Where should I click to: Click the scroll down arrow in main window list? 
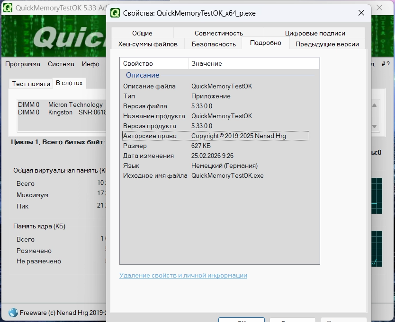click(x=374, y=126)
